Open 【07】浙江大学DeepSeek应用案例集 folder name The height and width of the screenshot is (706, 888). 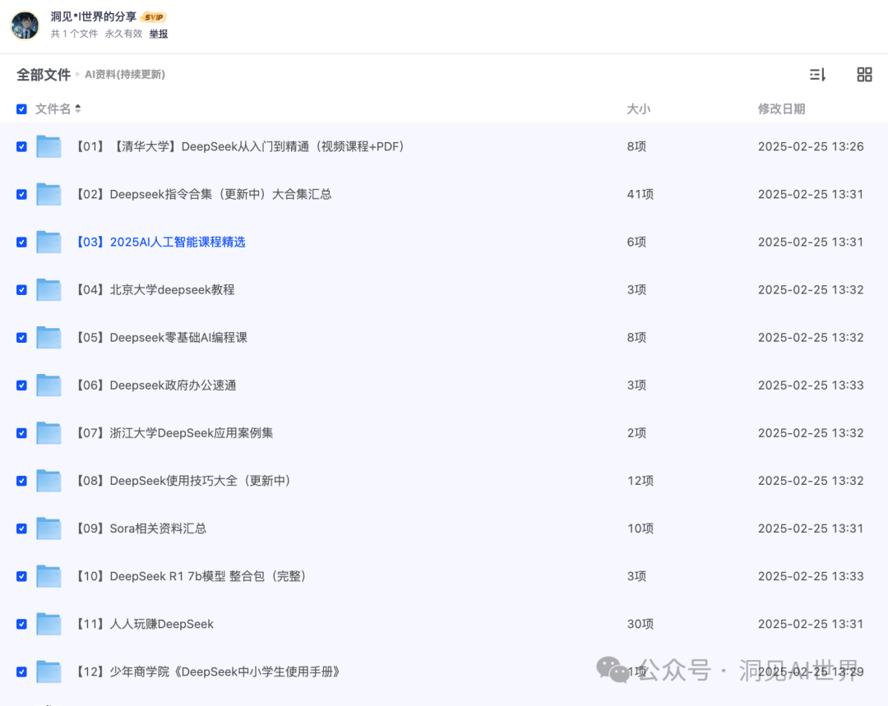pos(173,433)
